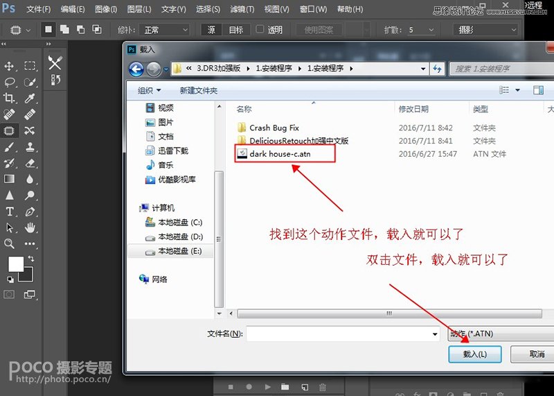Pick the Crop tool

(10, 98)
